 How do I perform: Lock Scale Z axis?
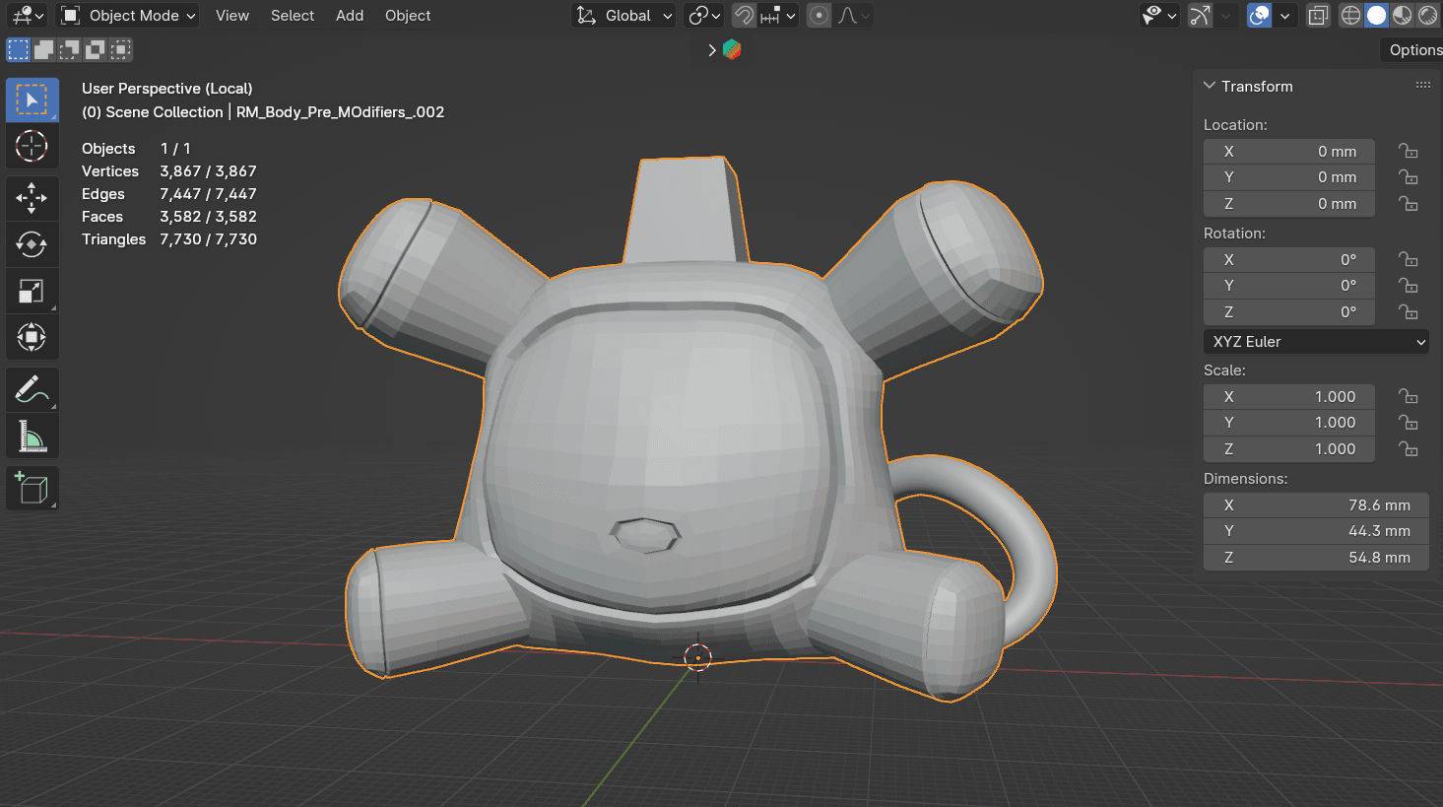(x=1409, y=449)
